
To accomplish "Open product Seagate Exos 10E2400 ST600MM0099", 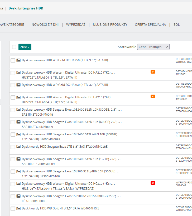I will click(71, 137).
